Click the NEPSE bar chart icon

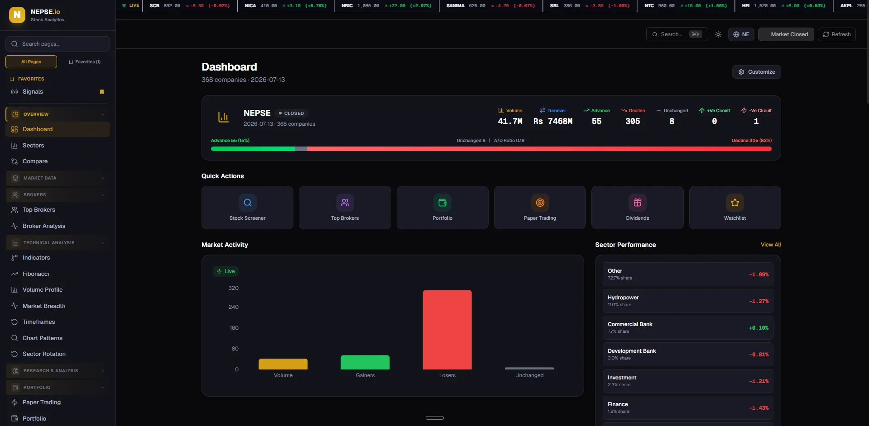click(x=223, y=118)
